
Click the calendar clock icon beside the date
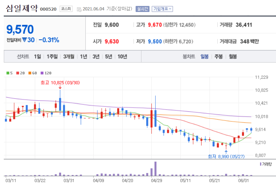click(x=79, y=9)
